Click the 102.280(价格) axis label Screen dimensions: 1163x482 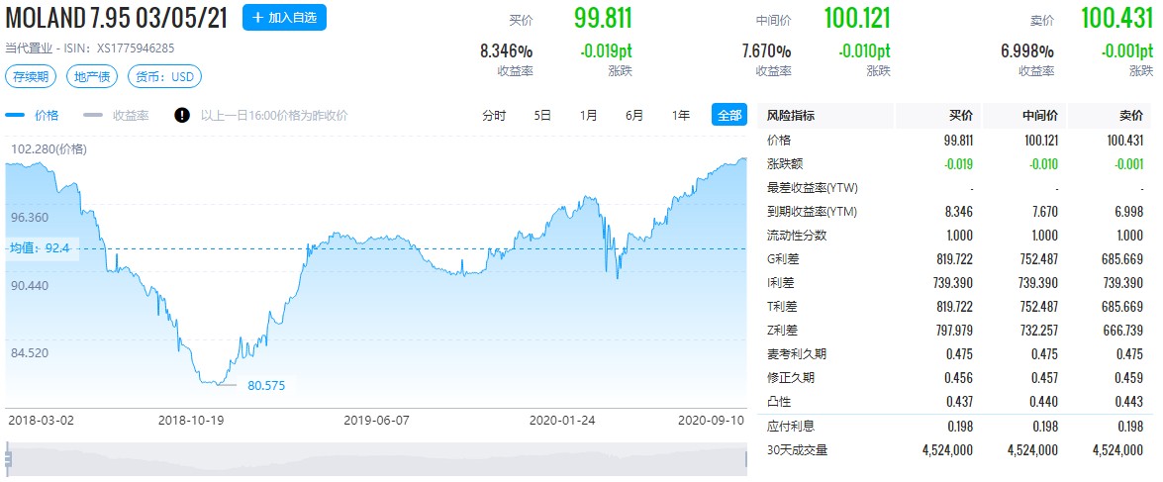pyautogui.click(x=48, y=149)
